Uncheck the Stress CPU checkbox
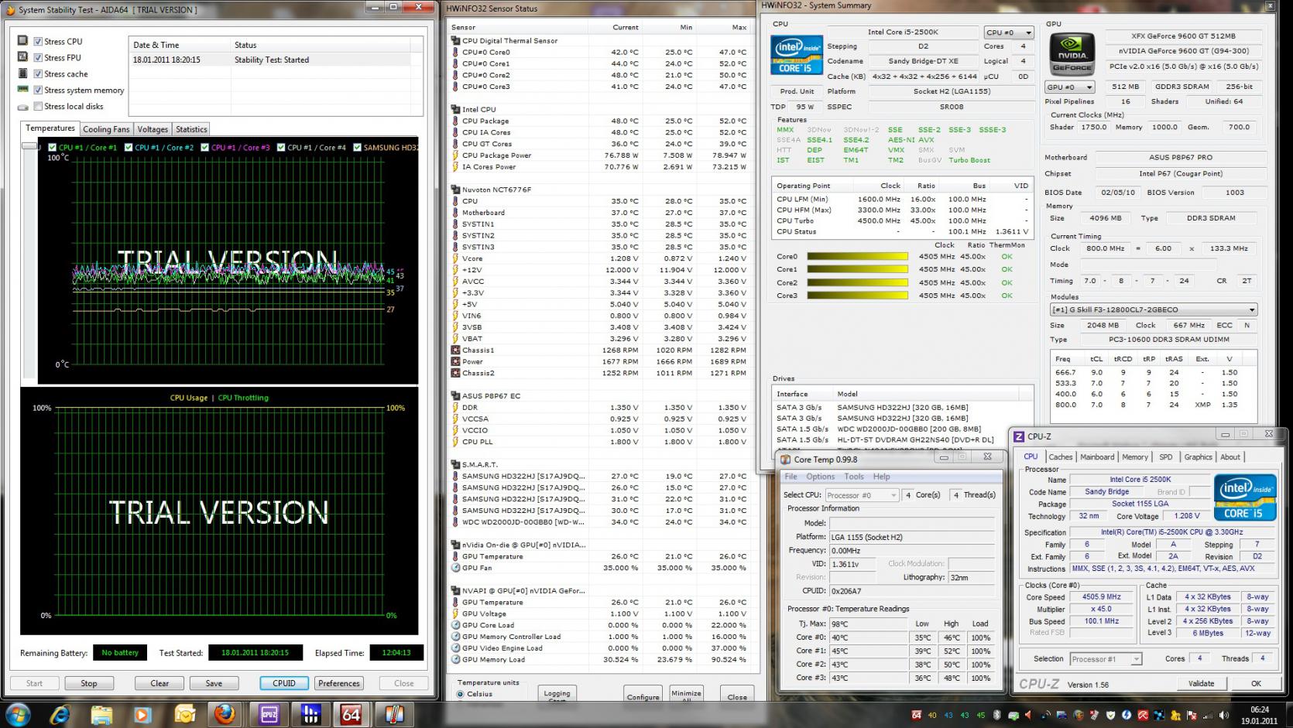 pyautogui.click(x=38, y=42)
